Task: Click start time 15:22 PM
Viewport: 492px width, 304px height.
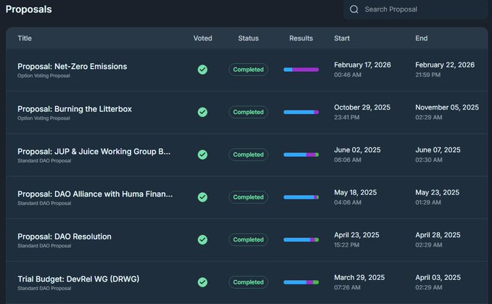Action: click(x=346, y=245)
